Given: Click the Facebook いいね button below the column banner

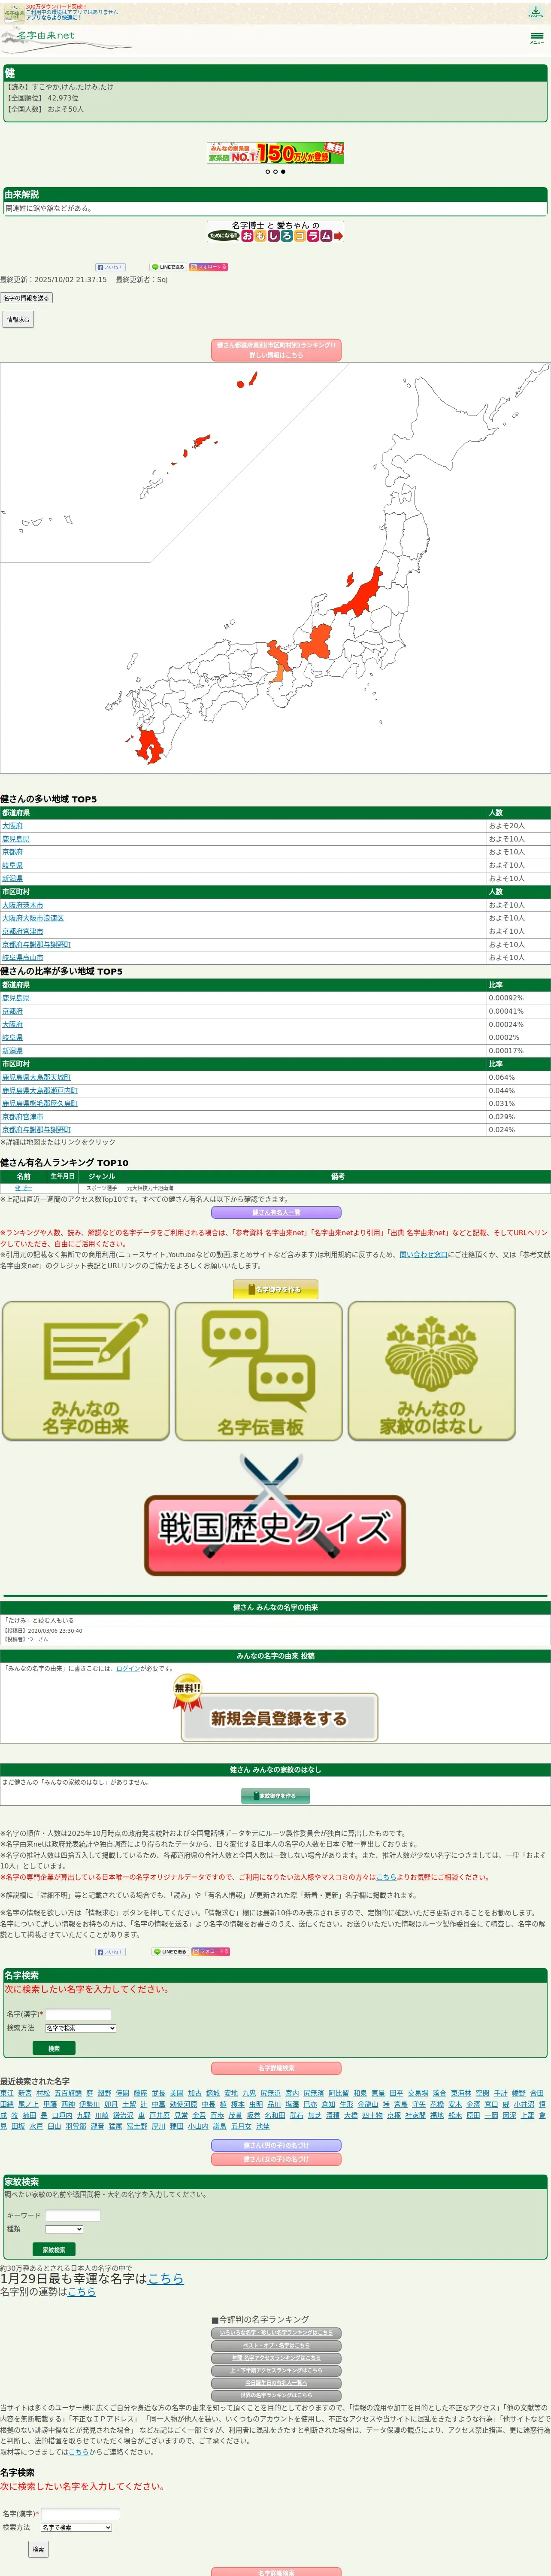Looking at the screenshot, I should tap(110, 267).
